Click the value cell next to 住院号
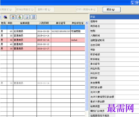Image resolution: width=139 pixels, height=117 pixels. (127, 22)
